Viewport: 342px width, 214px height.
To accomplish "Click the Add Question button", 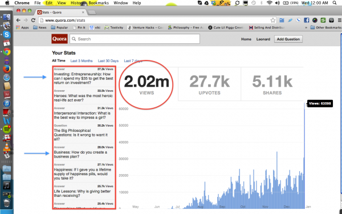I will (288, 39).
